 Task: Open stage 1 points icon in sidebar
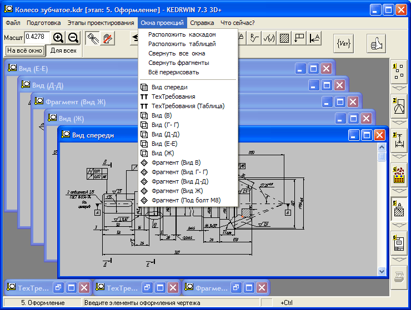[x=398, y=70]
